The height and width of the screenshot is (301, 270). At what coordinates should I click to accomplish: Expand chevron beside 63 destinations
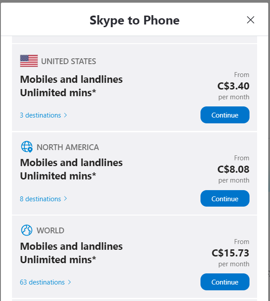pyautogui.click(x=70, y=282)
